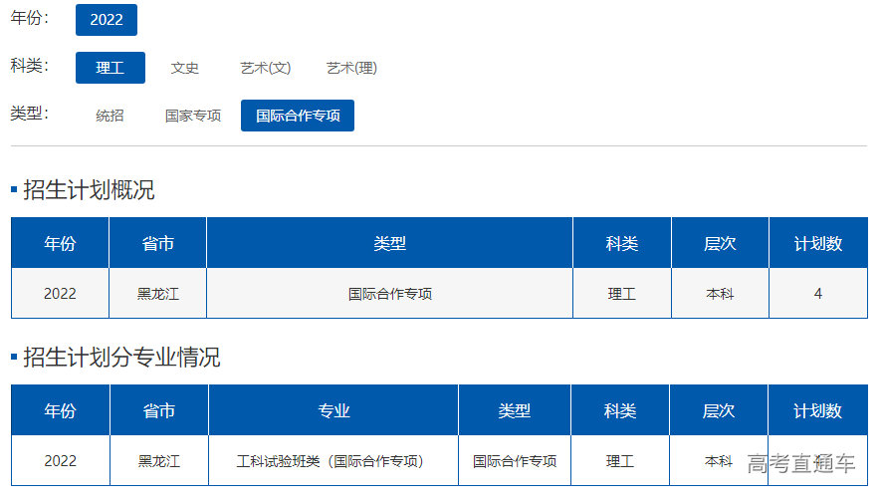Viewport: 884px width, 503px height.
Task: Select the 理工 subject category option
Action: tap(110, 68)
